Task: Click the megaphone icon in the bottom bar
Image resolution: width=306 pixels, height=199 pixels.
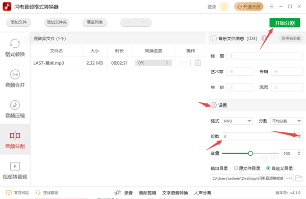Action: coord(118,192)
